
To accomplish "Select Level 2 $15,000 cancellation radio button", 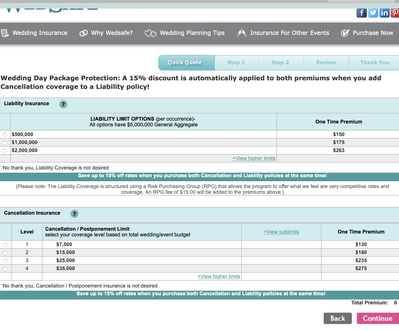I will coord(5,253).
